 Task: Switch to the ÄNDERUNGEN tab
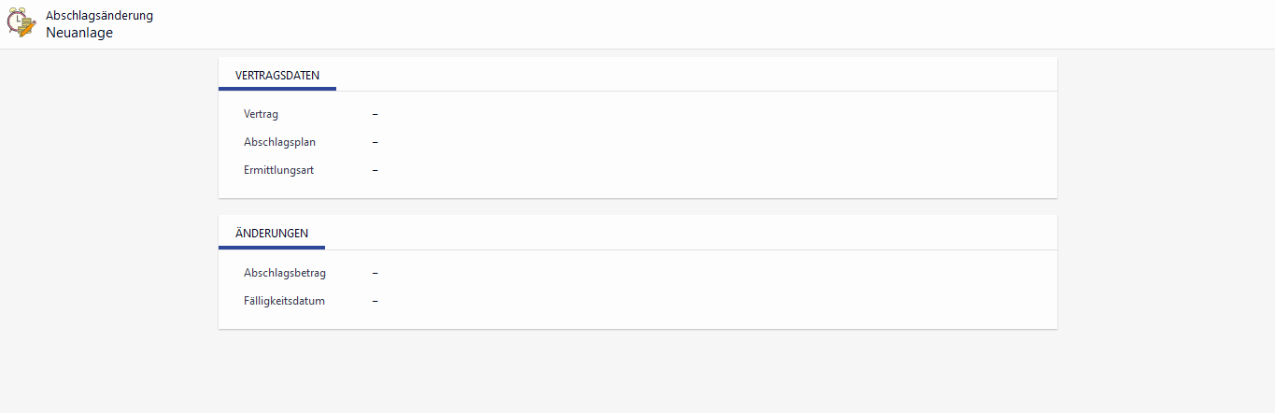(272, 234)
